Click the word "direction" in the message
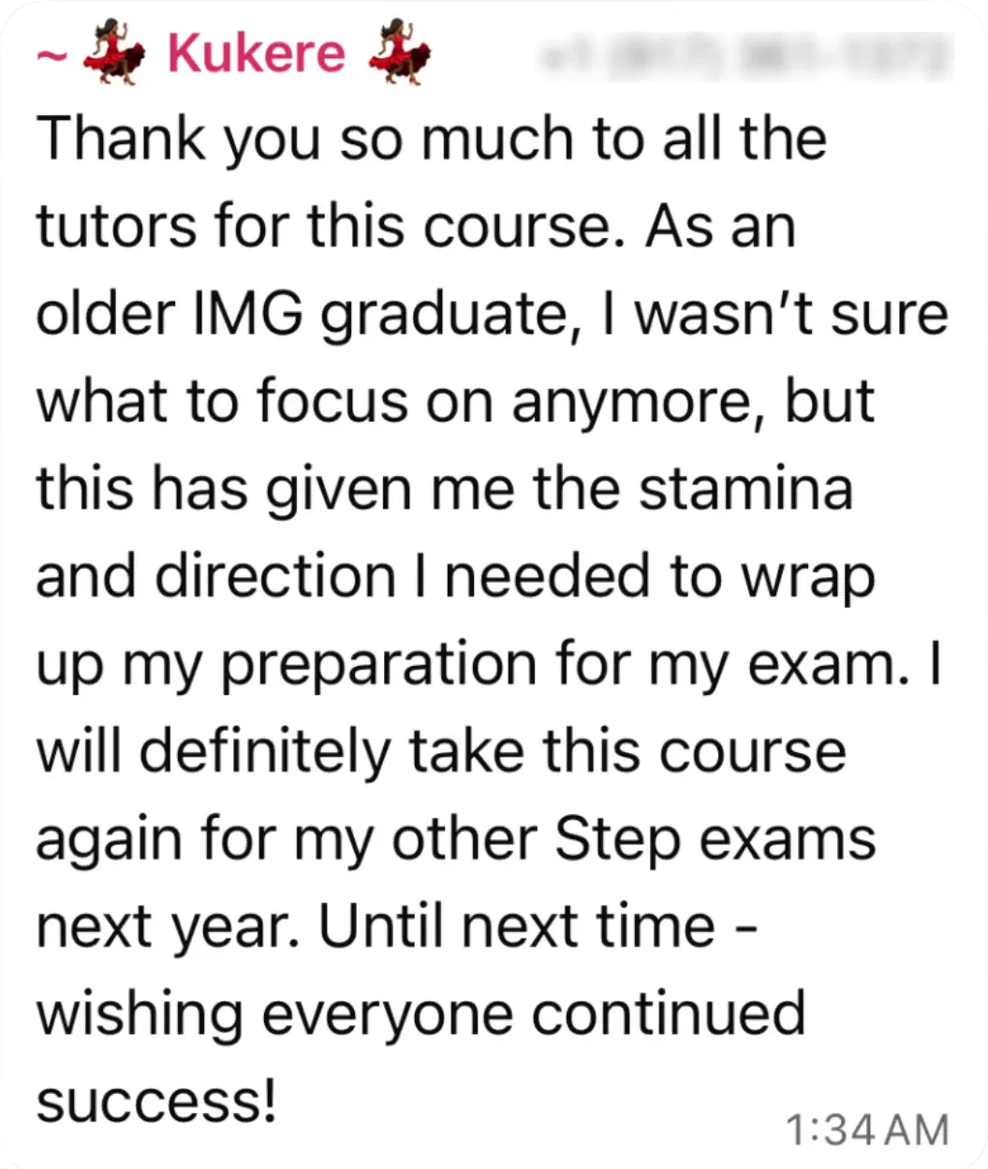 [x=274, y=577]
